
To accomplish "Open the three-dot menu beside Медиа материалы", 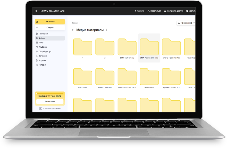I will pos(106,30).
